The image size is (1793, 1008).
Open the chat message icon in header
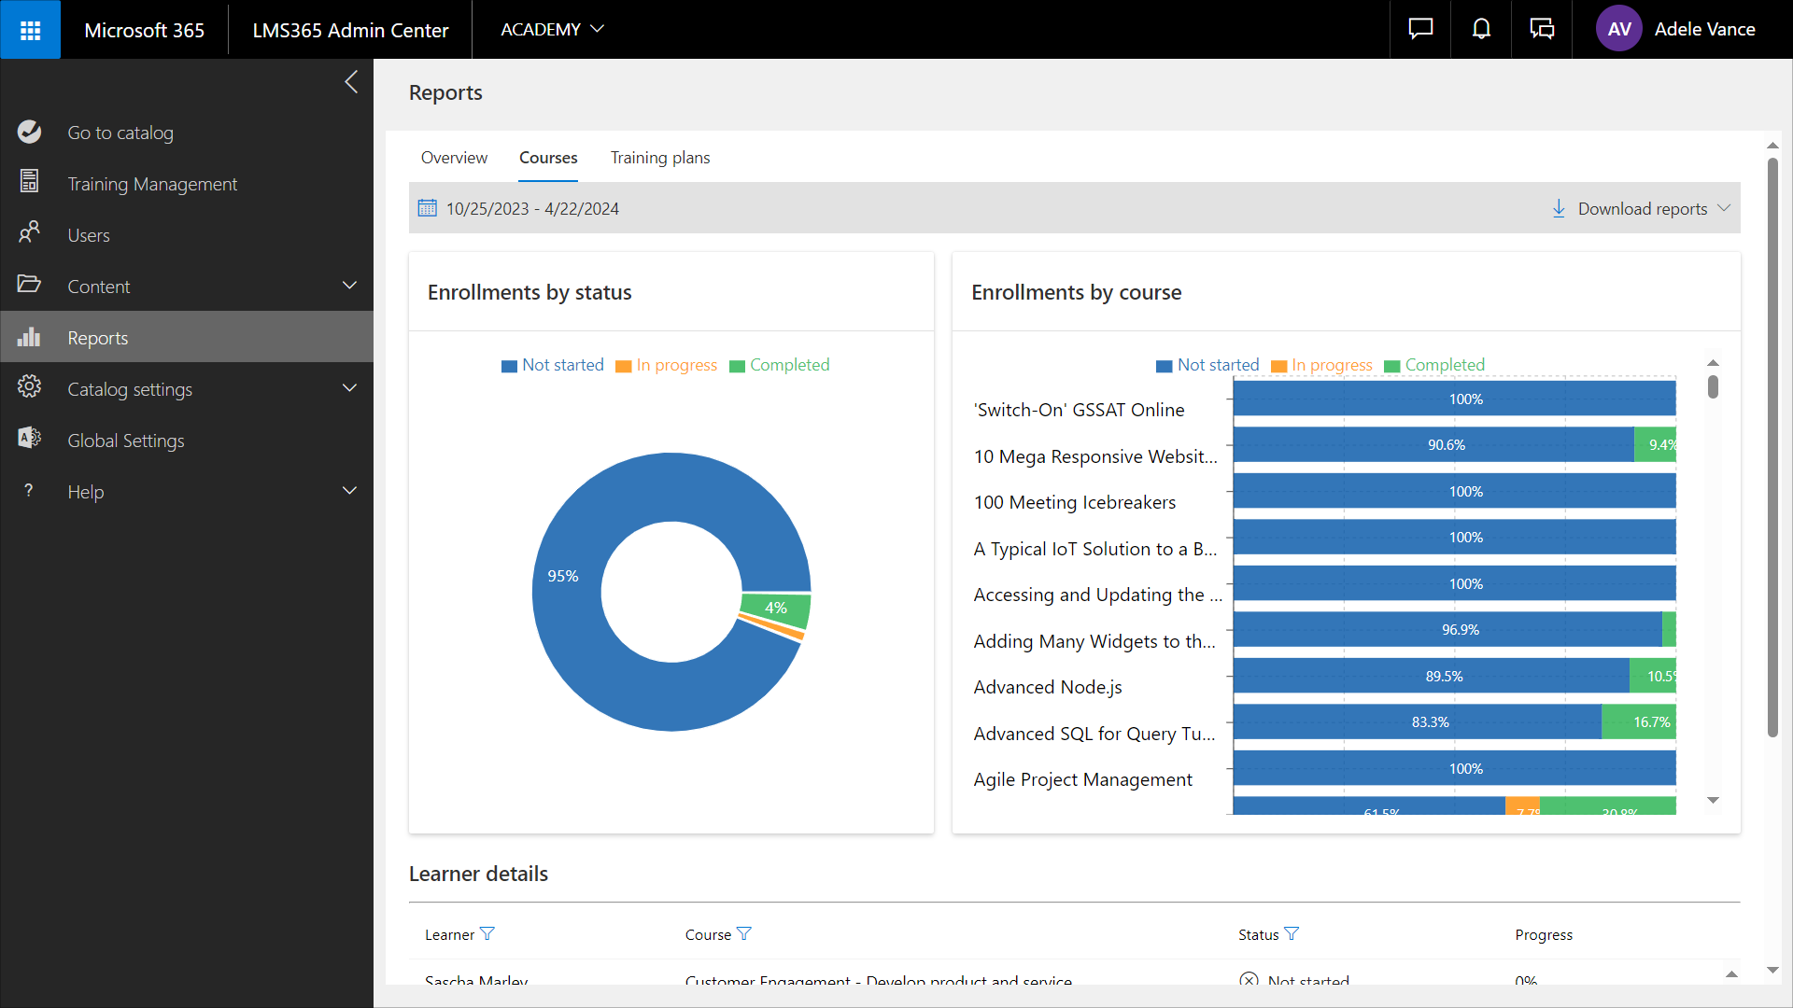[x=1420, y=30]
